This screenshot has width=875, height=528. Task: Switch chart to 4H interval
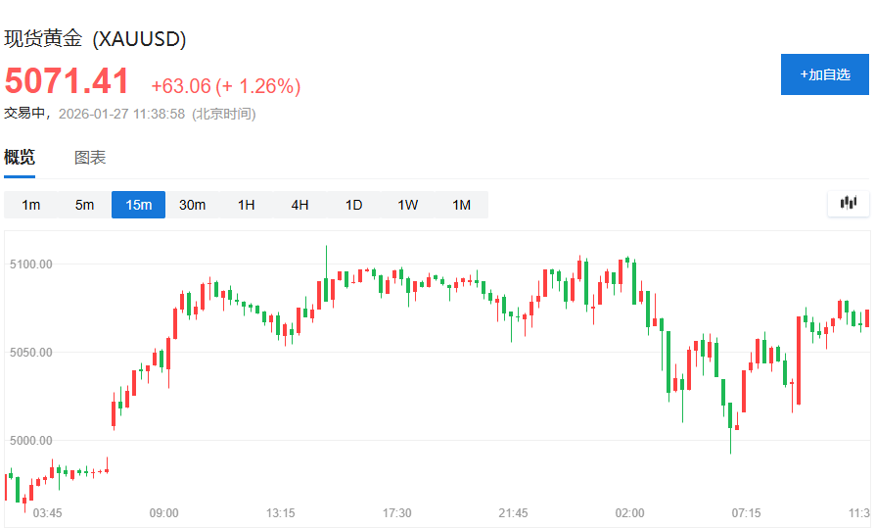[299, 205]
